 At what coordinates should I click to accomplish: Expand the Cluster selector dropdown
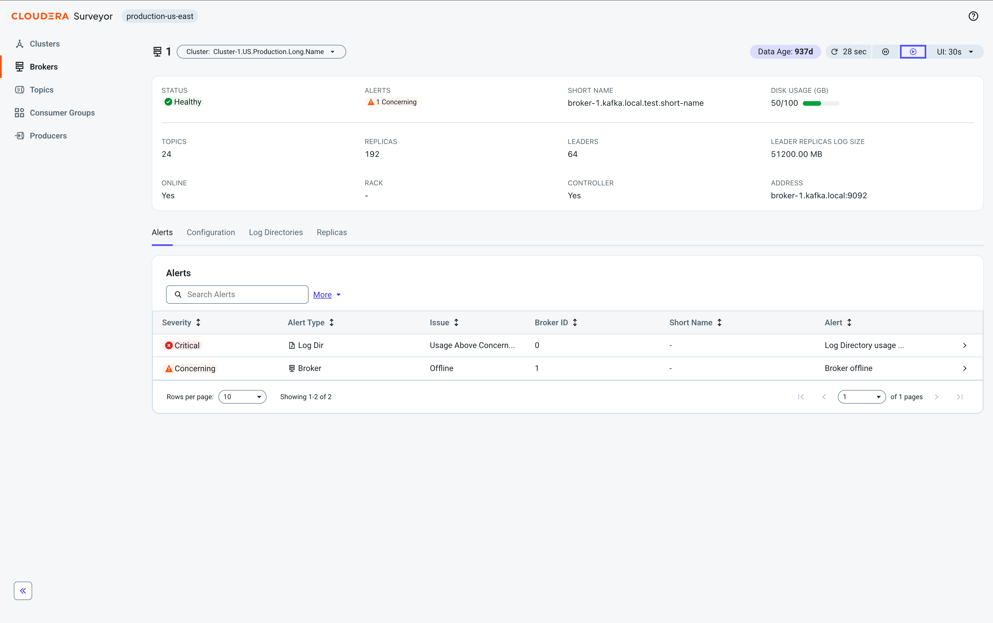(x=261, y=52)
